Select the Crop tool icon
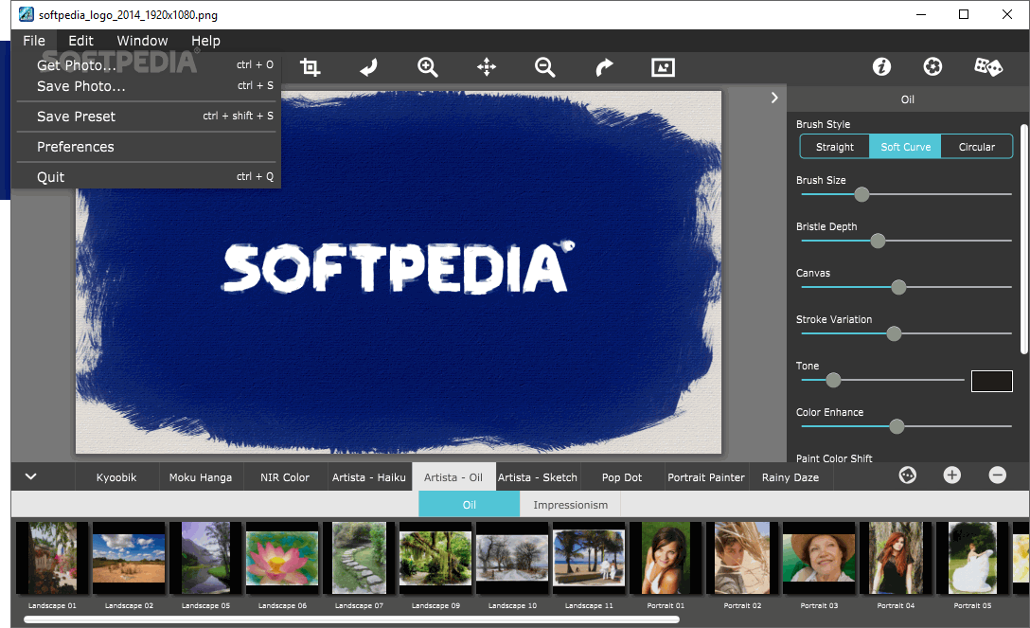Viewport: 1030px width, 628px height. tap(311, 67)
